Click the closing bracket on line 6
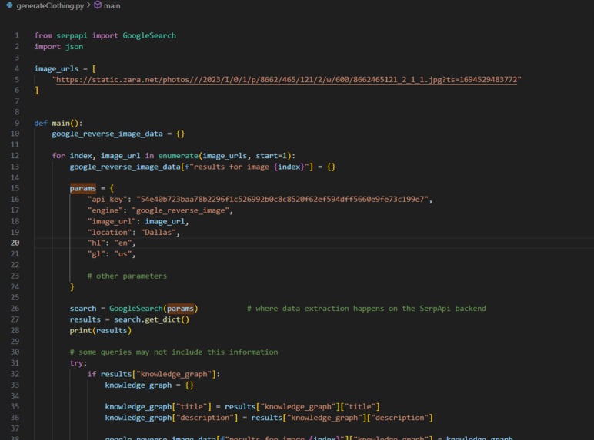The image size is (594, 440). click(36, 90)
